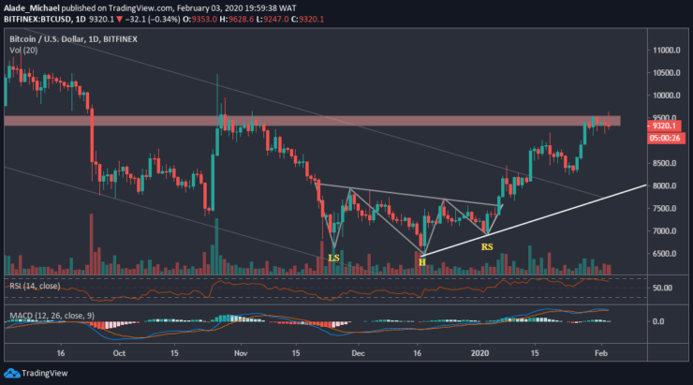Click the Feb label on time axis
The width and height of the screenshot is (693, 385).
[x=601, y=353]
